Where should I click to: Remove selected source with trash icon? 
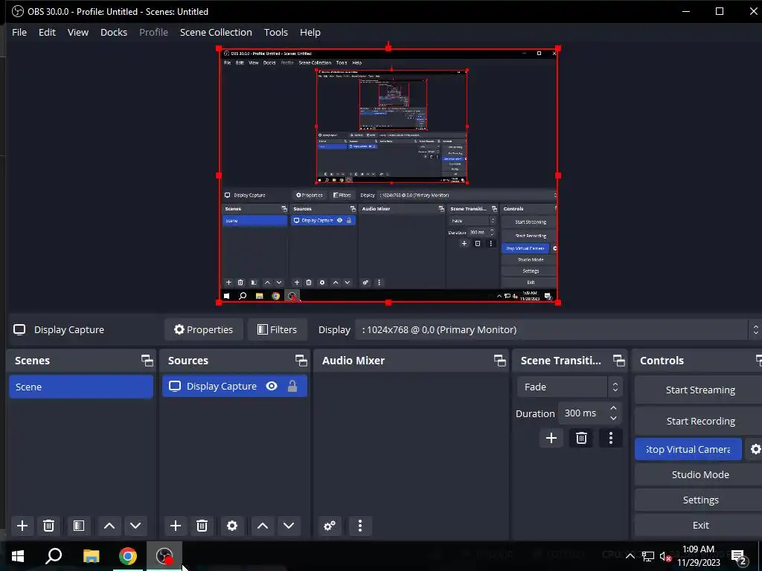202,526
